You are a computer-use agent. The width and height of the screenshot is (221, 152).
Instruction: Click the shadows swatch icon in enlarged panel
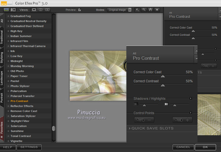tap(136, 104)
